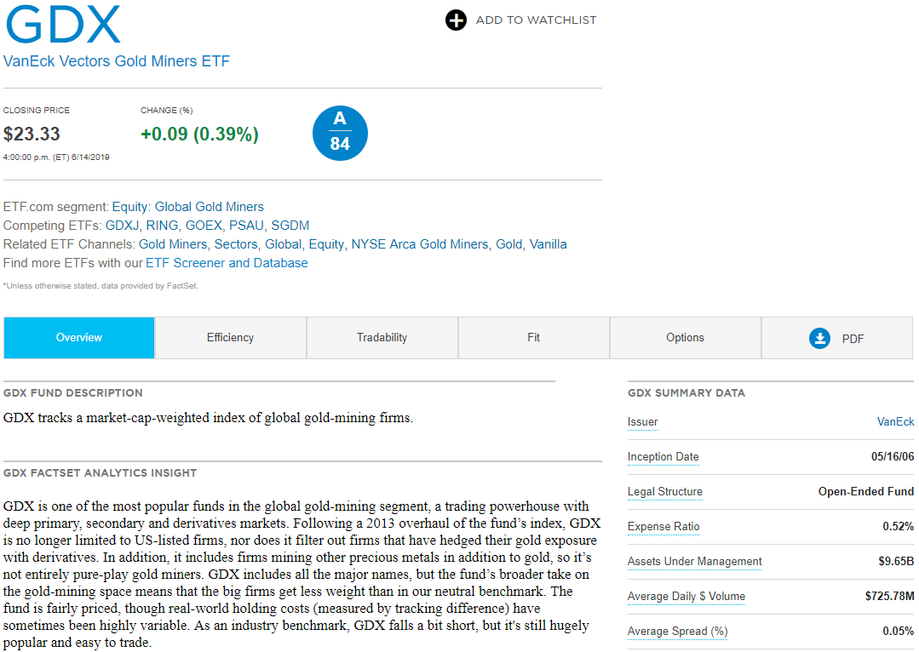Open the Options tab
The height and width of the screenshot is (652, 919).
685,338
